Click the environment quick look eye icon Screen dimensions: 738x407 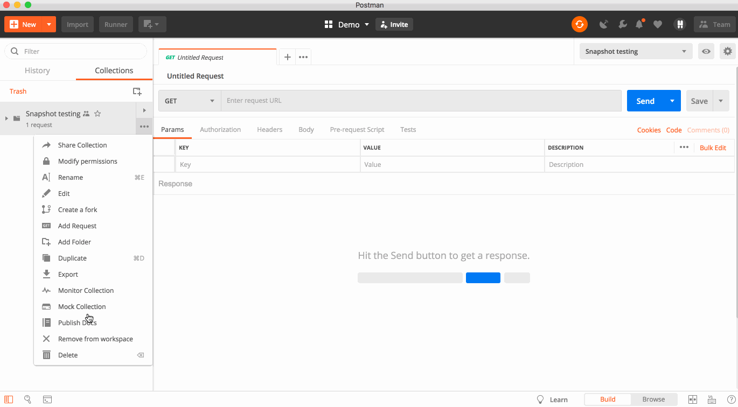point(706,52)
